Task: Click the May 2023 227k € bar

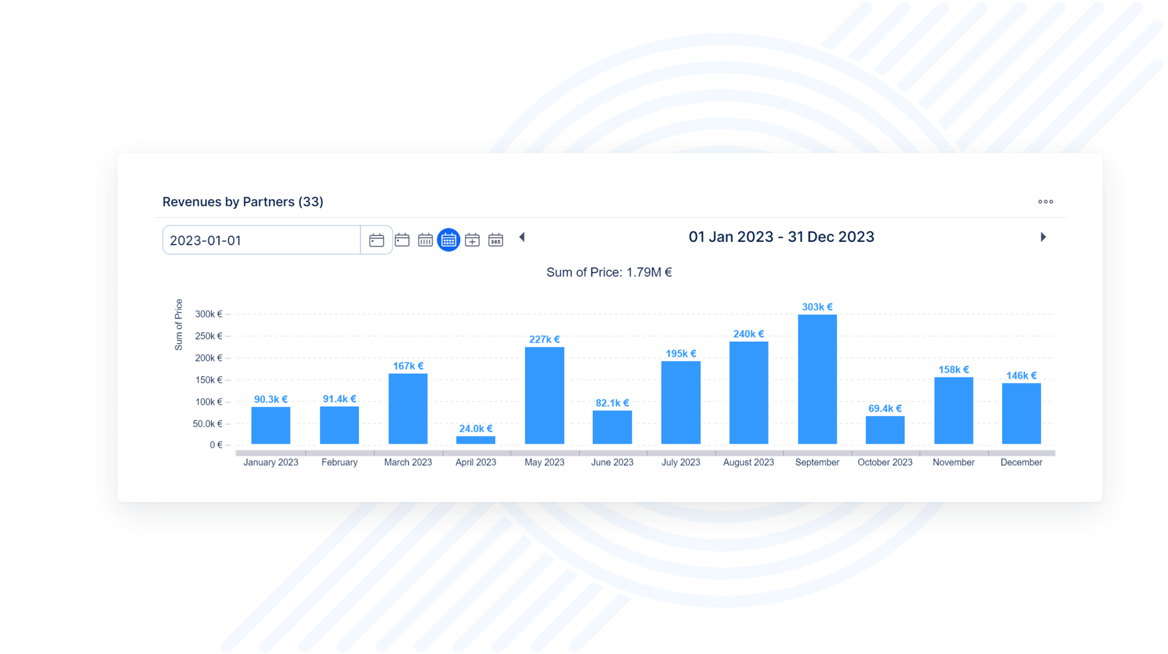Action: [544, 395]
